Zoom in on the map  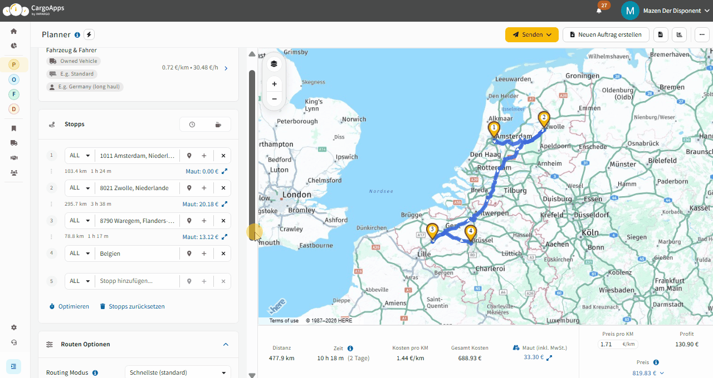[x=274, y=84]
